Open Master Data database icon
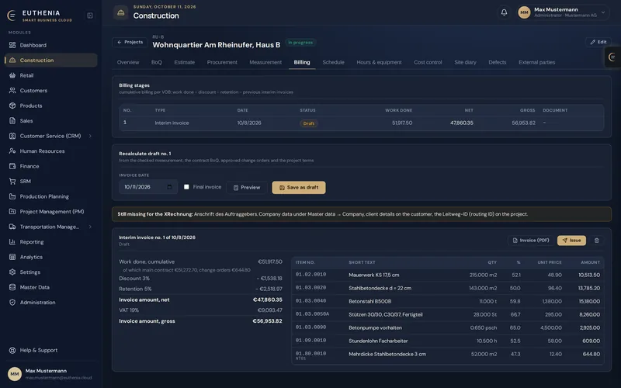 12,287
